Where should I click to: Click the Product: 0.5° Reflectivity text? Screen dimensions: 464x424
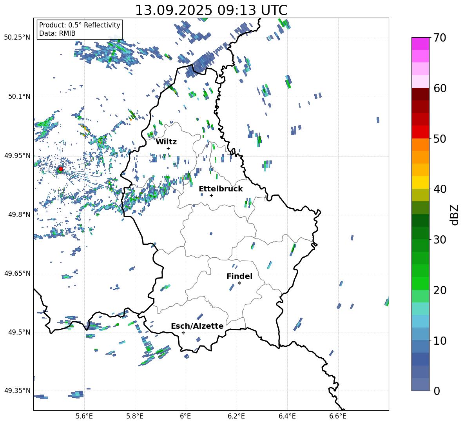[x=80, y=25]
